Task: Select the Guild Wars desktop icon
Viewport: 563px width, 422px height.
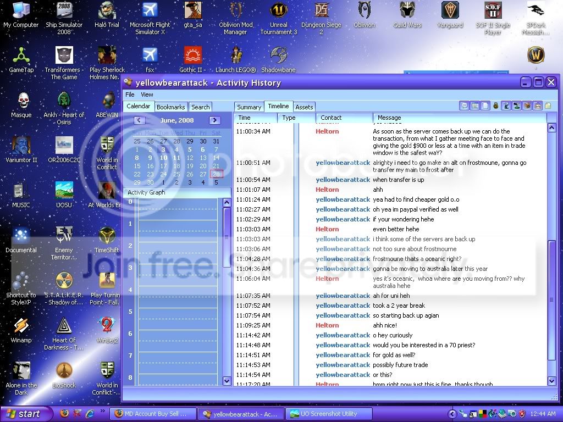Action: [x=407, y=15]
